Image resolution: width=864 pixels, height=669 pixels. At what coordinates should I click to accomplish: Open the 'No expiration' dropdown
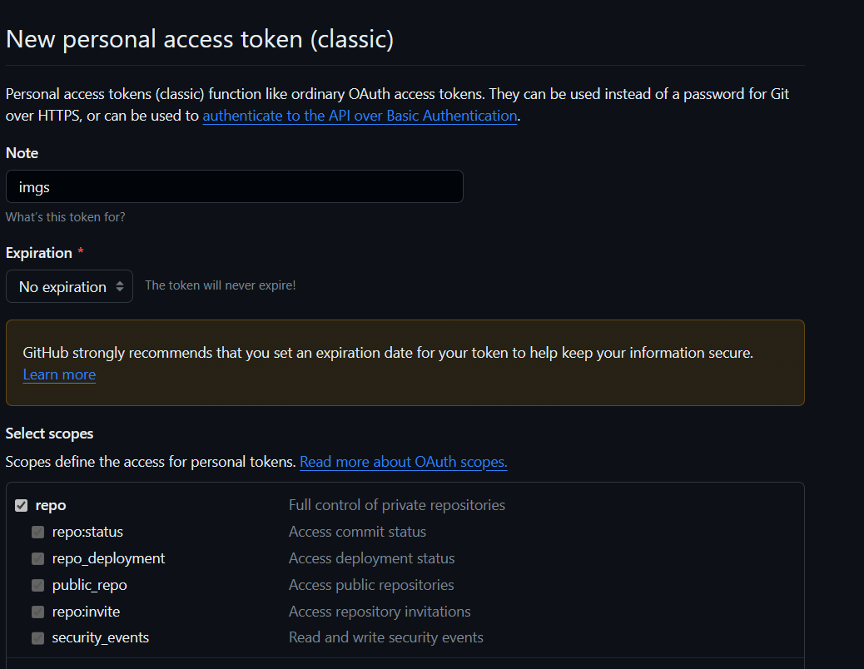tap(70, 286)
